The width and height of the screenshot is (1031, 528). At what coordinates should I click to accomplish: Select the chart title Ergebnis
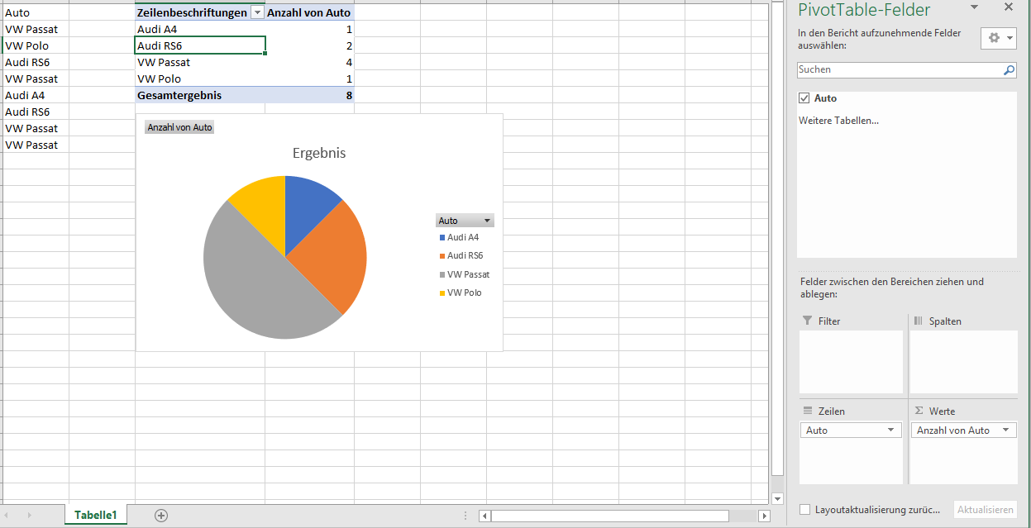[319, 153]
